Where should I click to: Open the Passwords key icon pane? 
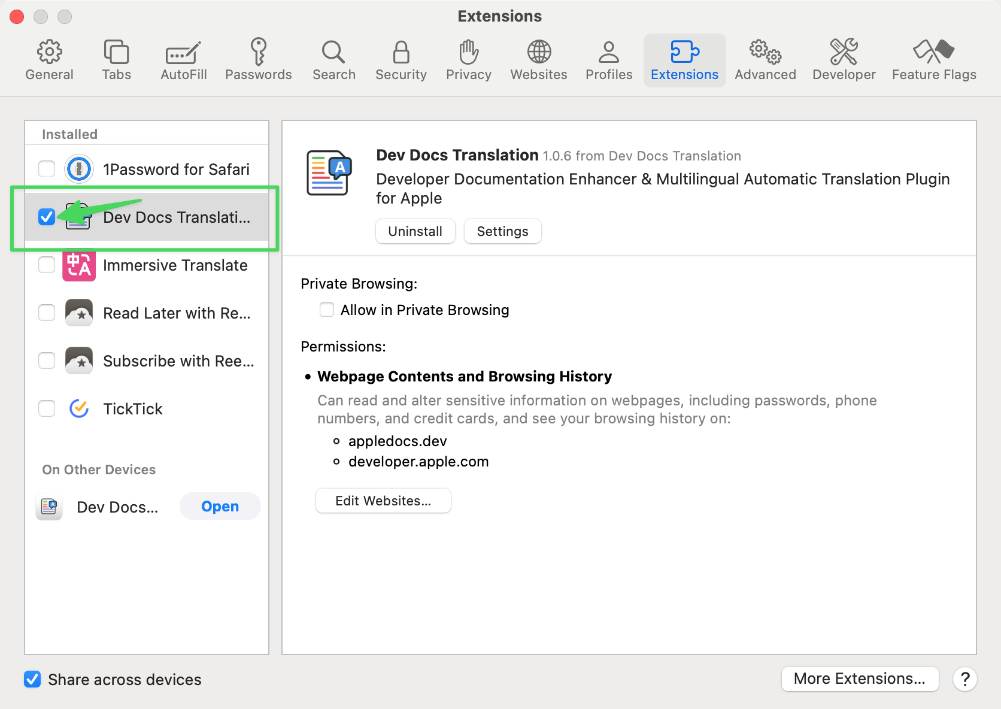[x=258, y=53]
